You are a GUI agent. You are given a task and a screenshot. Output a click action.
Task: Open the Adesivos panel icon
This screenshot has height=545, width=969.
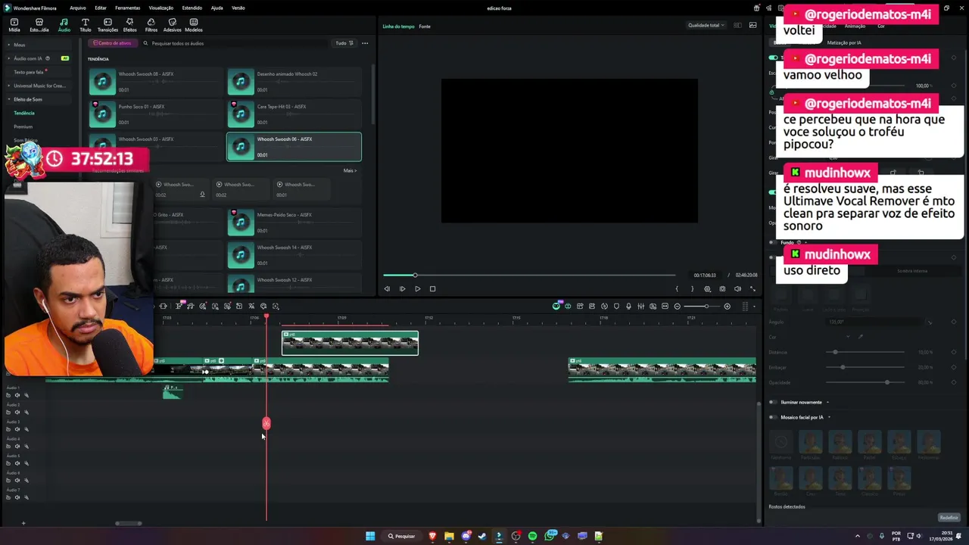pos(172,25)
